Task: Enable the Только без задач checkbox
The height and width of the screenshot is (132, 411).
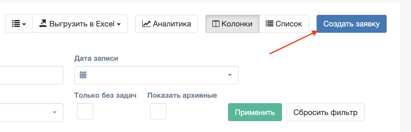Action: 85,111
